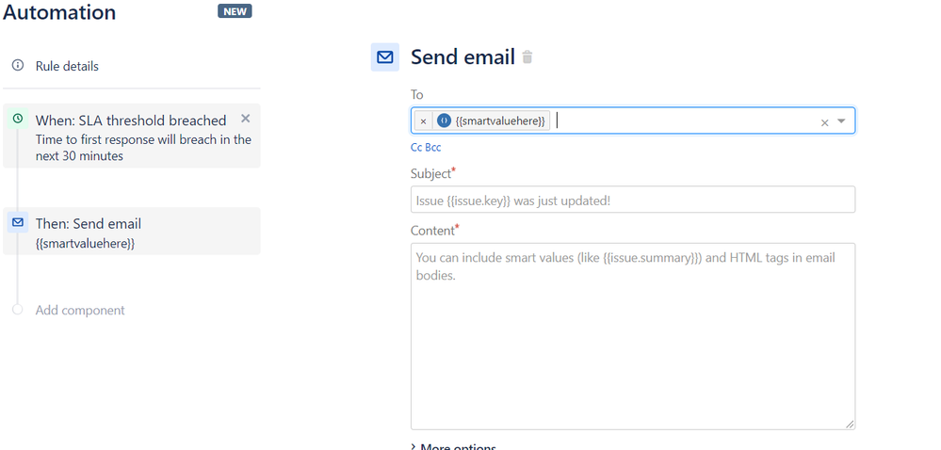Click into the Subject input field
This screenshot has height=450, width=941.
[x=633, y=200]
